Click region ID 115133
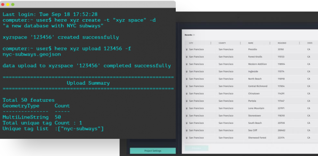318x156 pixels. pos(281,57)
